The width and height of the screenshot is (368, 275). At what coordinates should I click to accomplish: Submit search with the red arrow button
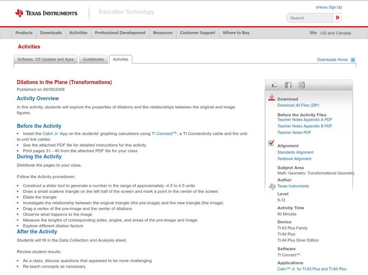[337, 17]
